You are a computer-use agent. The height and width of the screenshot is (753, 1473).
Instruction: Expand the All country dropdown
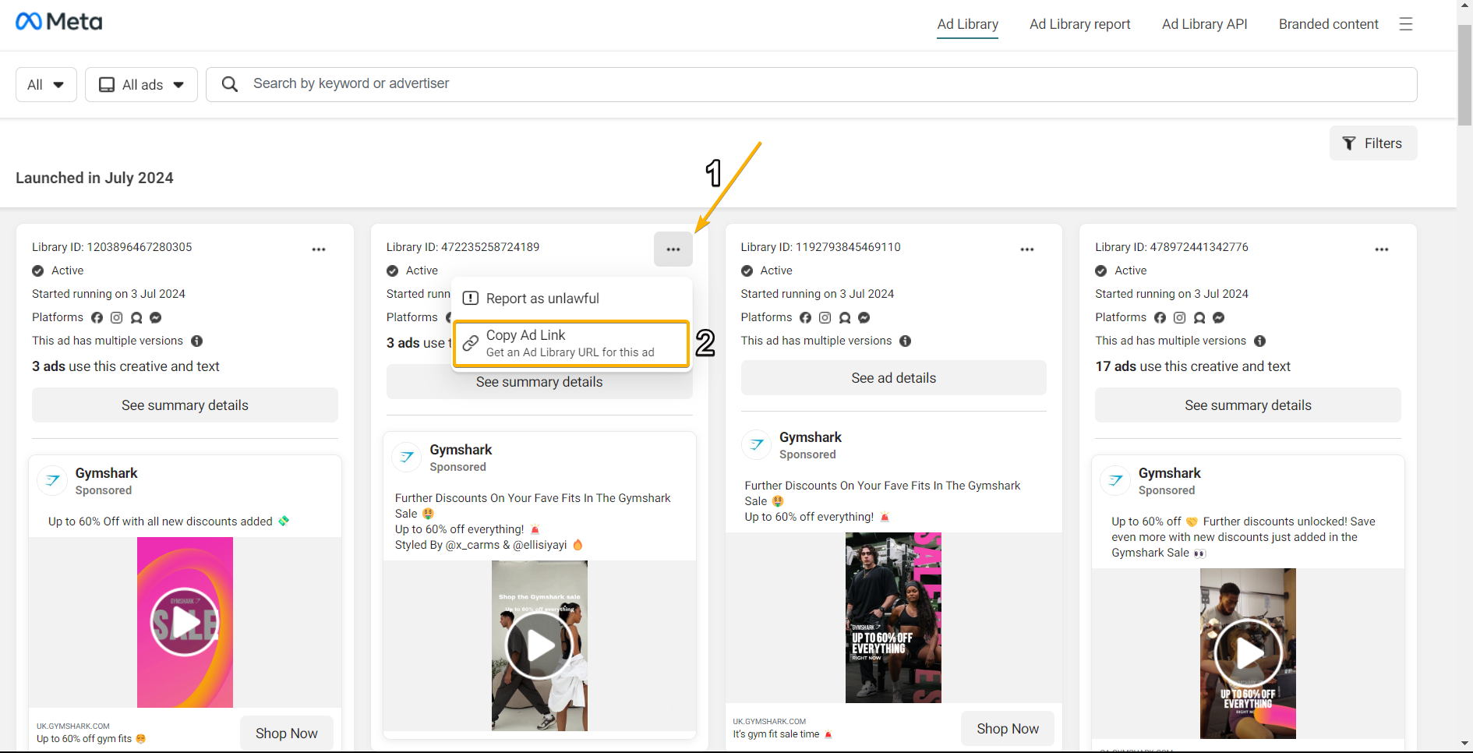tap(46, 85)
